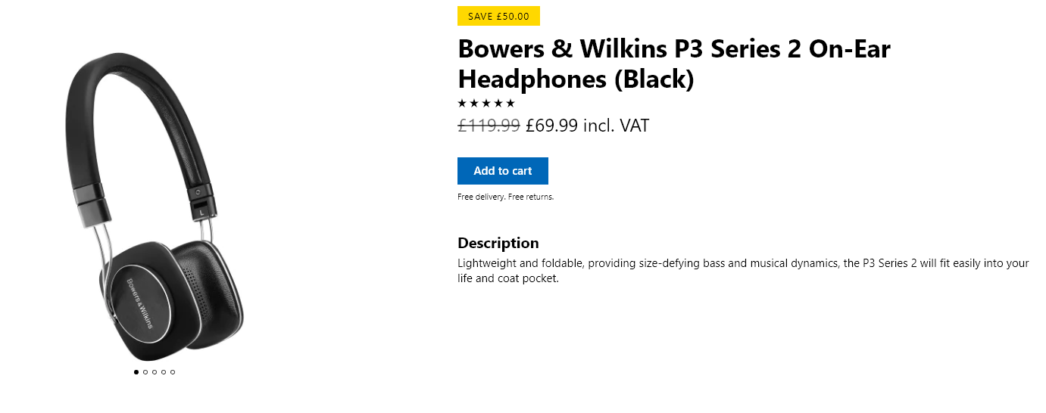Select the first filled carousel dot
The height and width of the screenshot is (413, 1046).
tap(136, 372)
